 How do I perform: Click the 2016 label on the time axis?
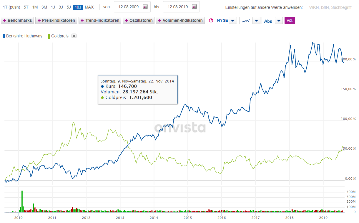pos(222,218)
